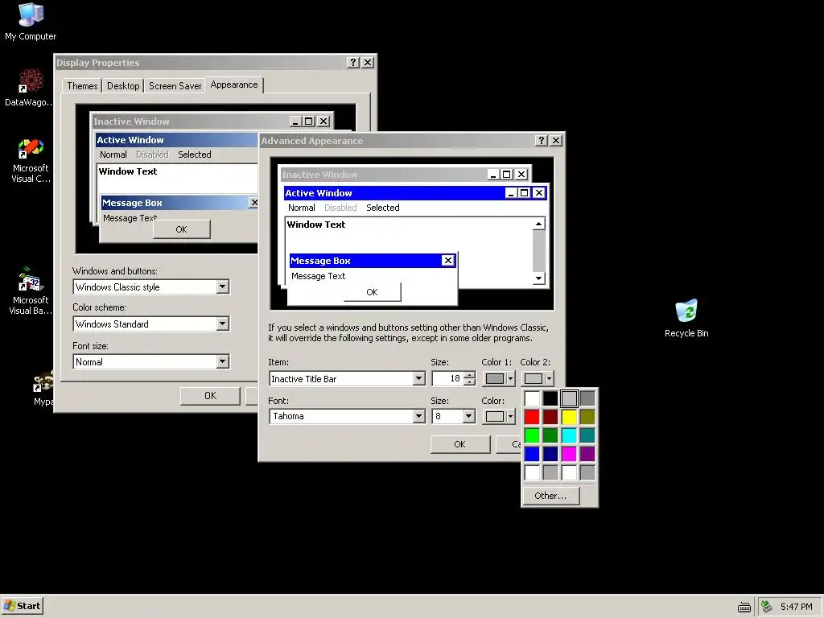Viewport: 824px width, 618px height.
Task: Click the help button on Display Properties title bar
Action: [x=353, y=63]
